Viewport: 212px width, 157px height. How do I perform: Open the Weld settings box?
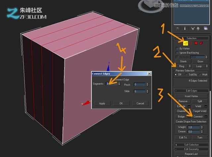click(x=206, y=106)
